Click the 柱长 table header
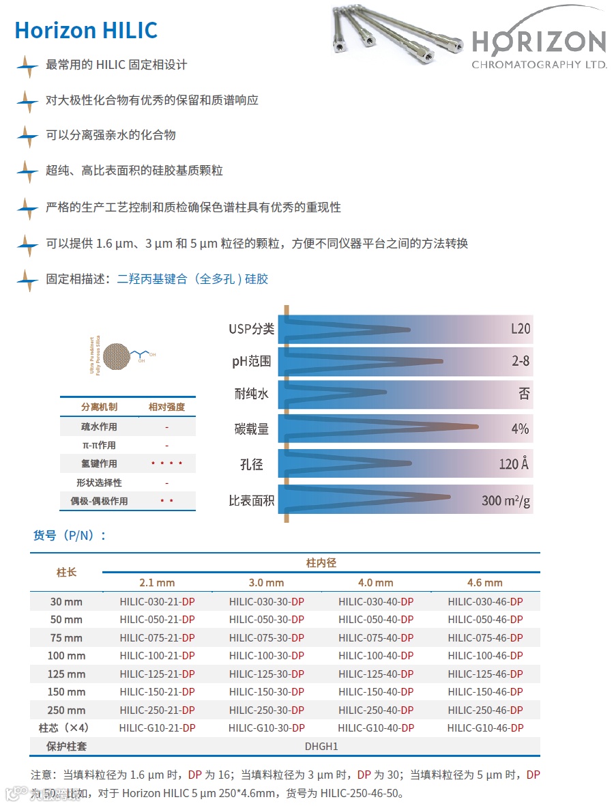Screen dimensions: 614x806 (x=66, y=572)
